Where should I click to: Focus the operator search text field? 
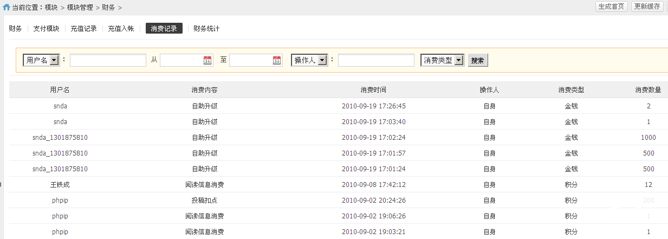[x=376, y=60]
